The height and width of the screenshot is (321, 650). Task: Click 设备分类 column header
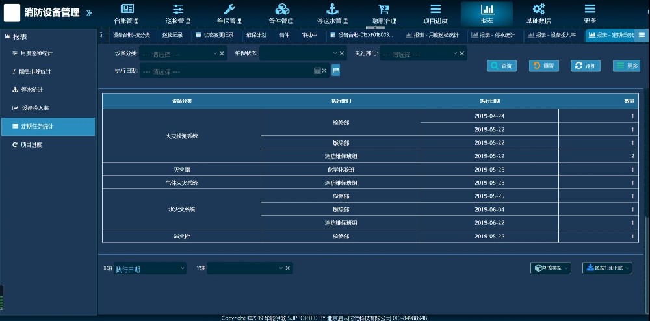(x=182, y=101)
